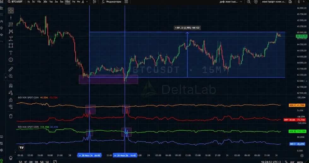Expand the timeframe list dropdown arrow

click(87, 2)
